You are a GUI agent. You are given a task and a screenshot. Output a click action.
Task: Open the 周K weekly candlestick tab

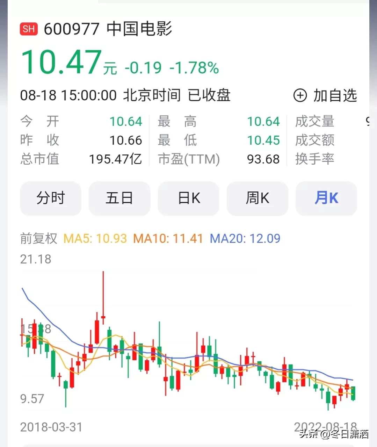pyautogui.click(x=258, y=198)
